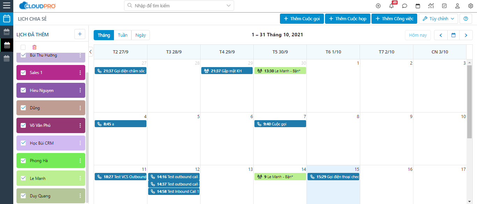Viewport: 477px width, 204px height.
Task: Open the search box dropdown arrow
Action: coord(229,6)
